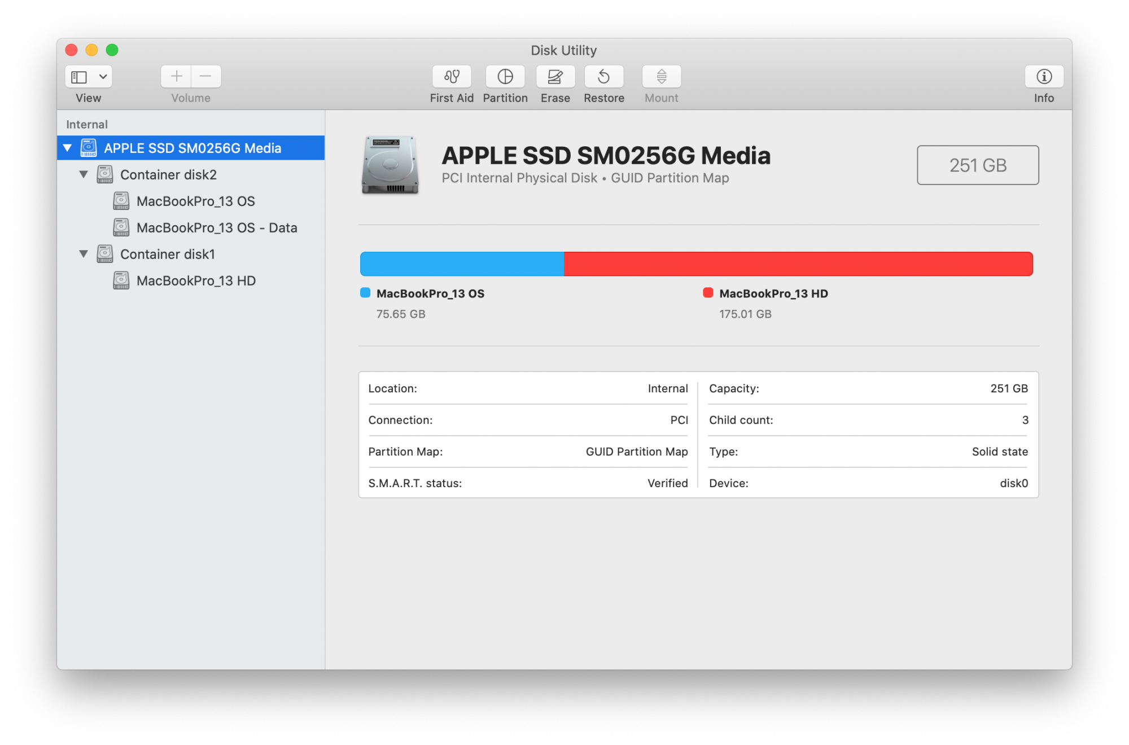Click the 251 GB capacity box

(977, 165)
